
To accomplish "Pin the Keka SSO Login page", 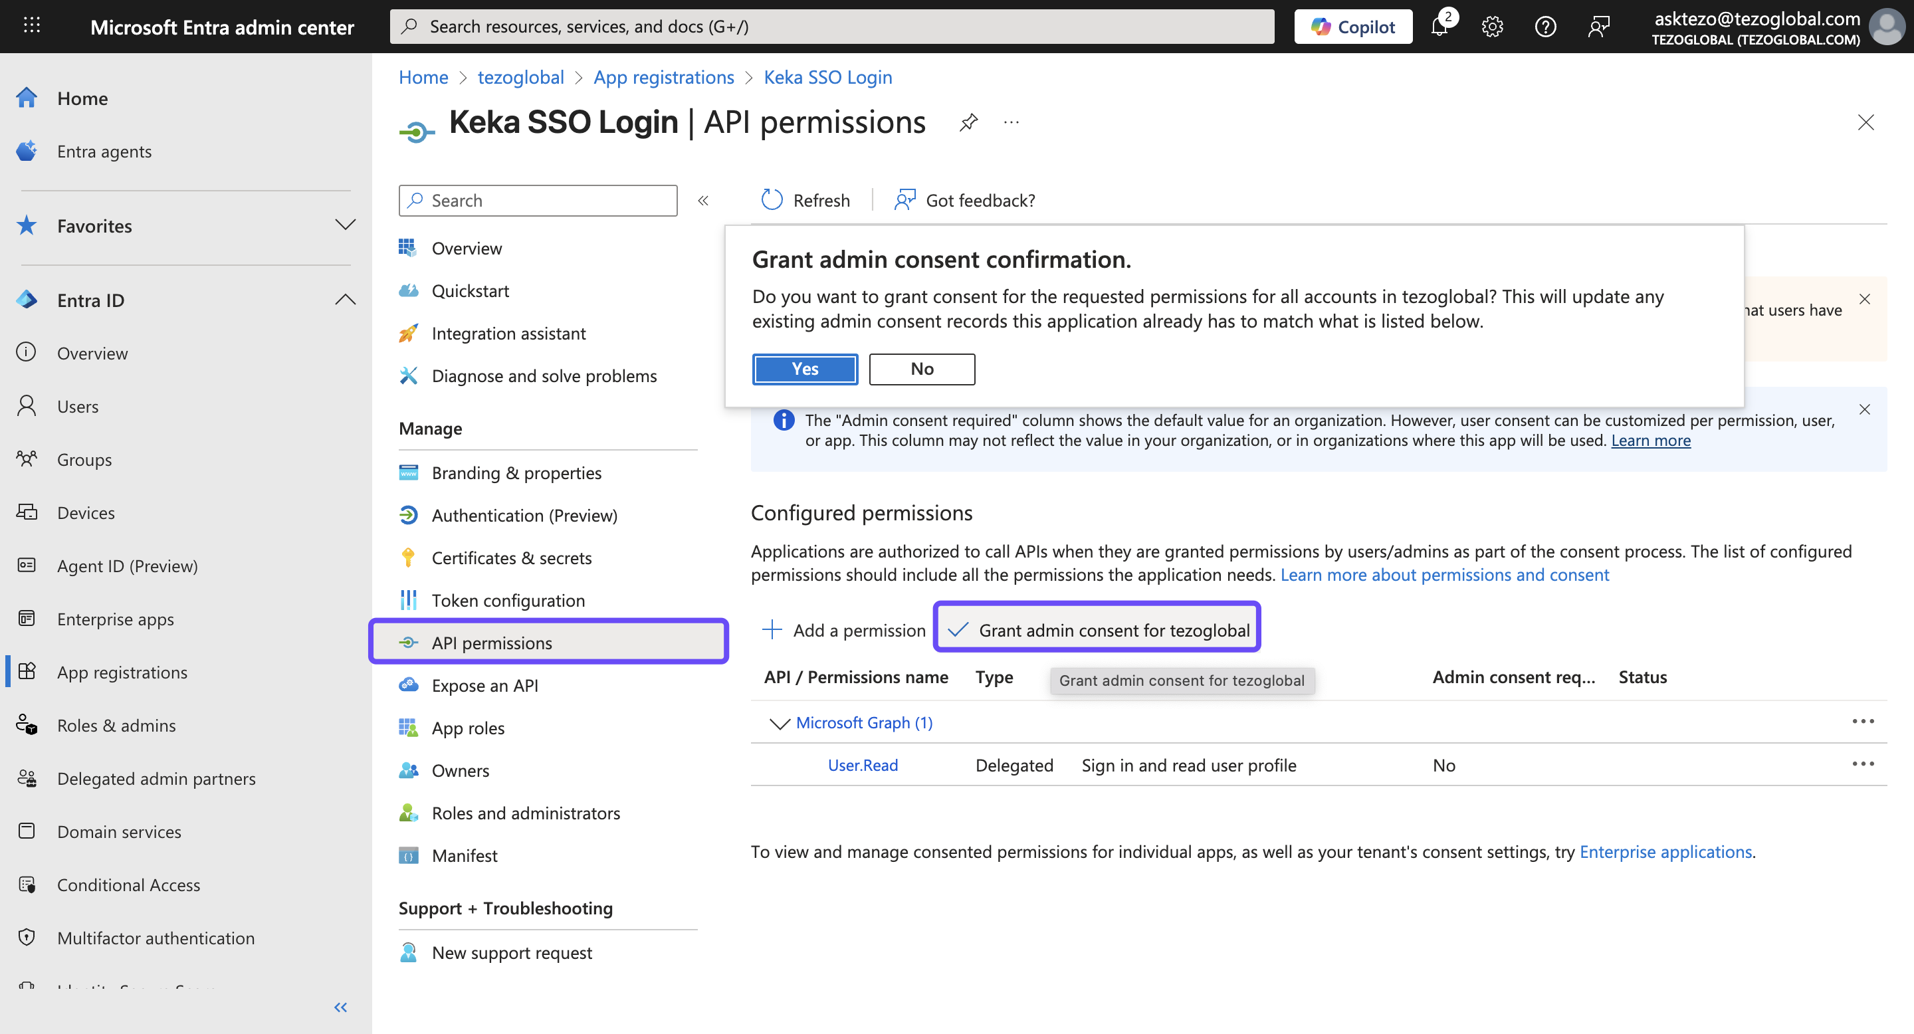I will [968, 122].
